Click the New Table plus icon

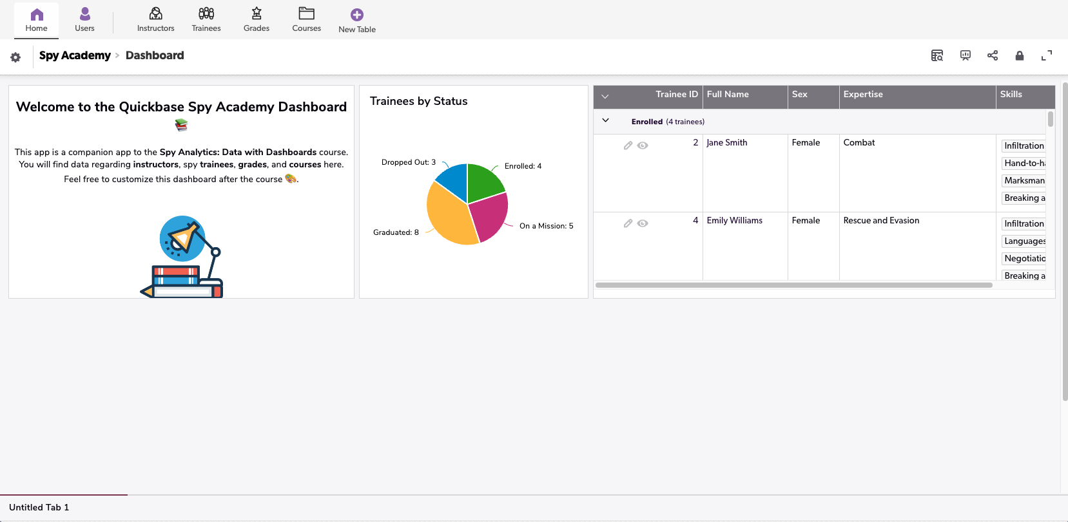point(357,15)
